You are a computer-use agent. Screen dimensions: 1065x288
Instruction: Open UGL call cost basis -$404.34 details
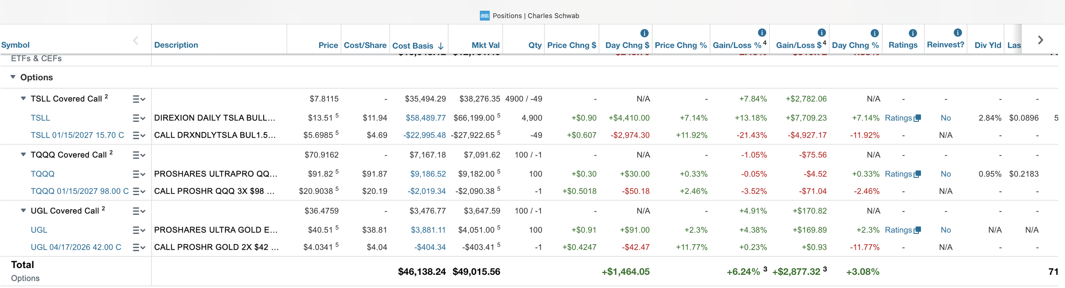pyautogui.click(x=430, y=248)
